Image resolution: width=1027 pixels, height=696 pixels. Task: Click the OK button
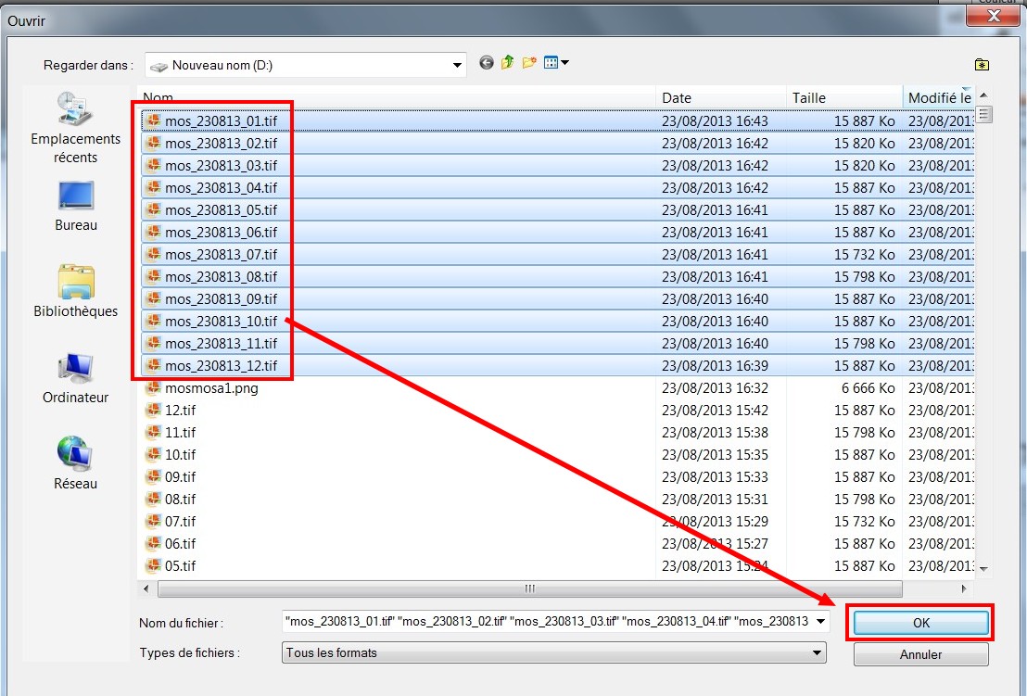(921, 623)
